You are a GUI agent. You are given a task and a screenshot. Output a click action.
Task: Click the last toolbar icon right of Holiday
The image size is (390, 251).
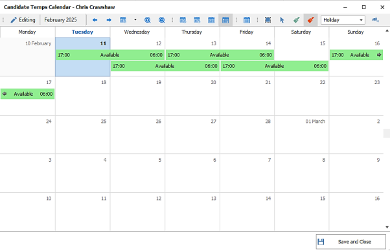tap(375, 20)
